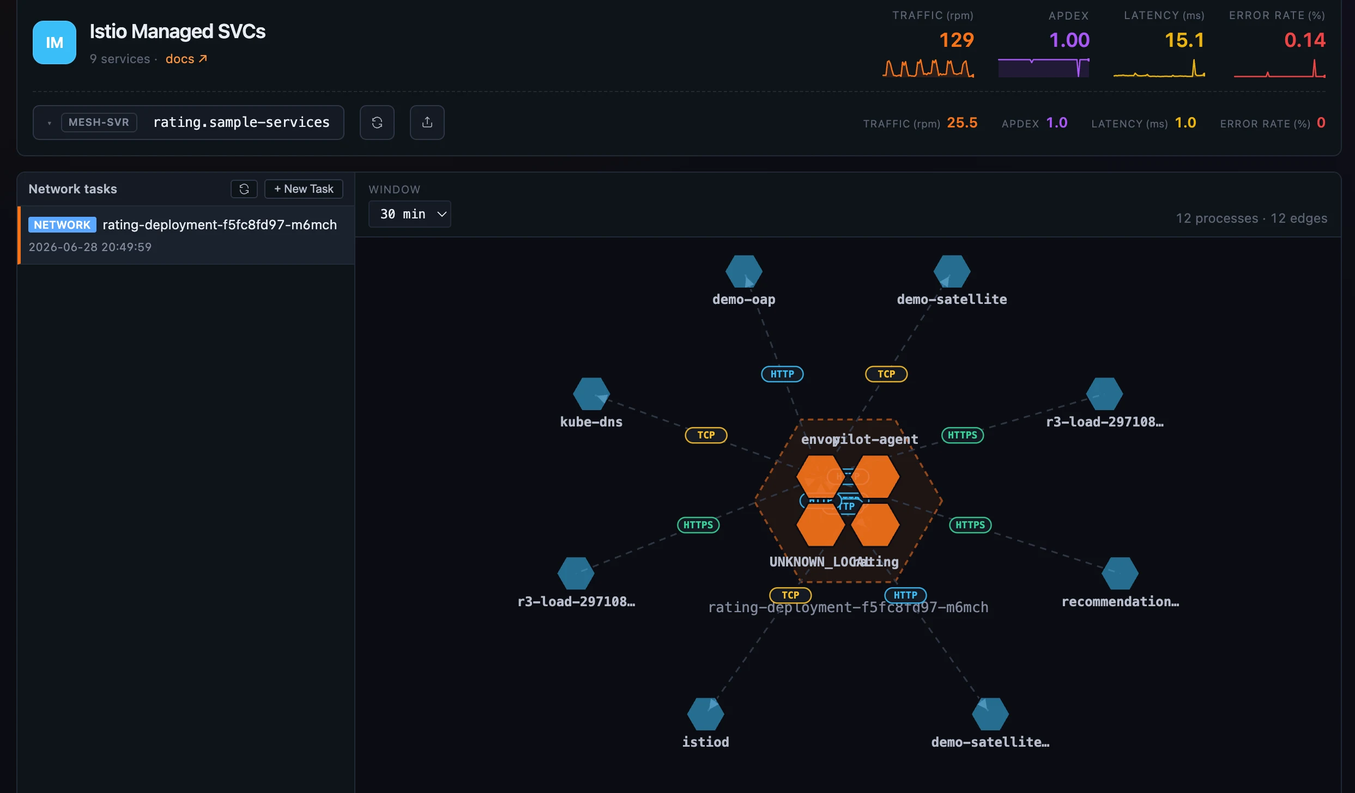1355x793 pixels.
Task: Click the 129 traffic value
Action: 957,40
